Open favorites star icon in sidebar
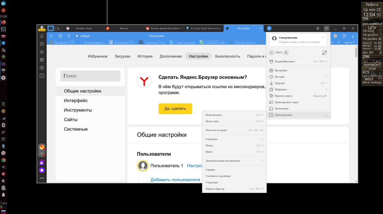Image resolution: width=383 pixels, height=214 pixels. pyautogui.click(x=42, y=52)
